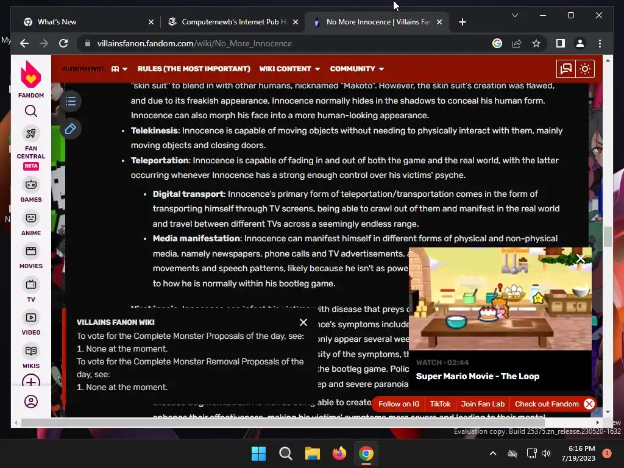Click the Villains Fanon Wiki logo

[82, 69]
